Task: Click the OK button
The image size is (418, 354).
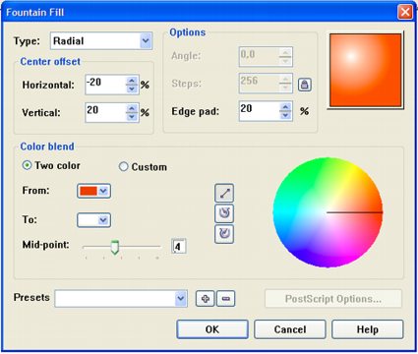Action: [x=212, y=329]
